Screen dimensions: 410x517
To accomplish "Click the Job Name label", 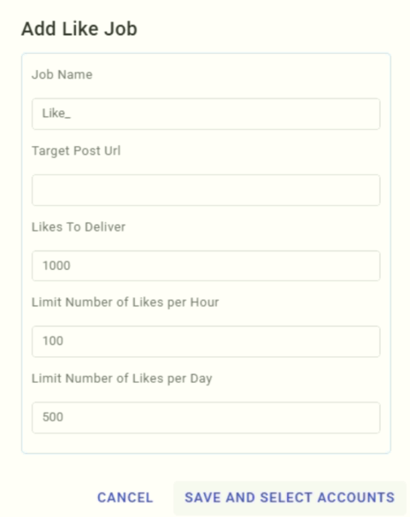I will coord(62,74).
